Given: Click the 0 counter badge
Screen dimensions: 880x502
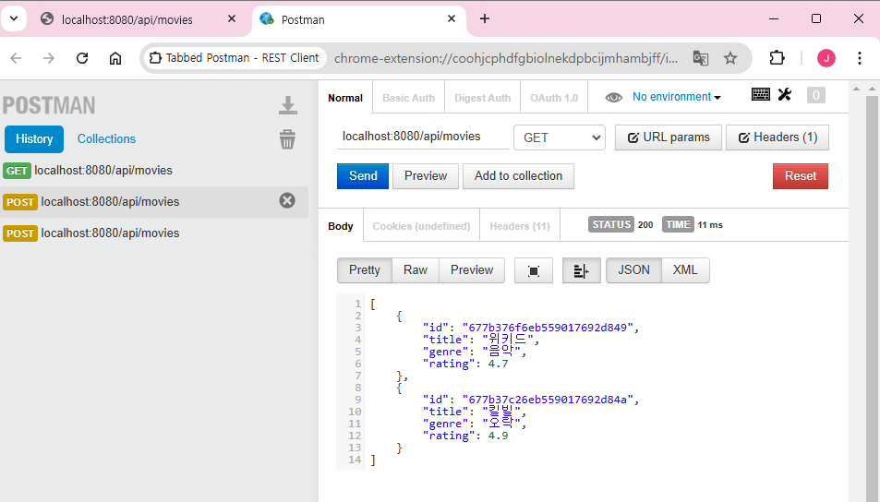Looking at the screenshot, I should coord(816,95).
